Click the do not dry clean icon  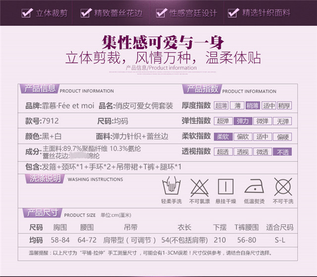283,187
